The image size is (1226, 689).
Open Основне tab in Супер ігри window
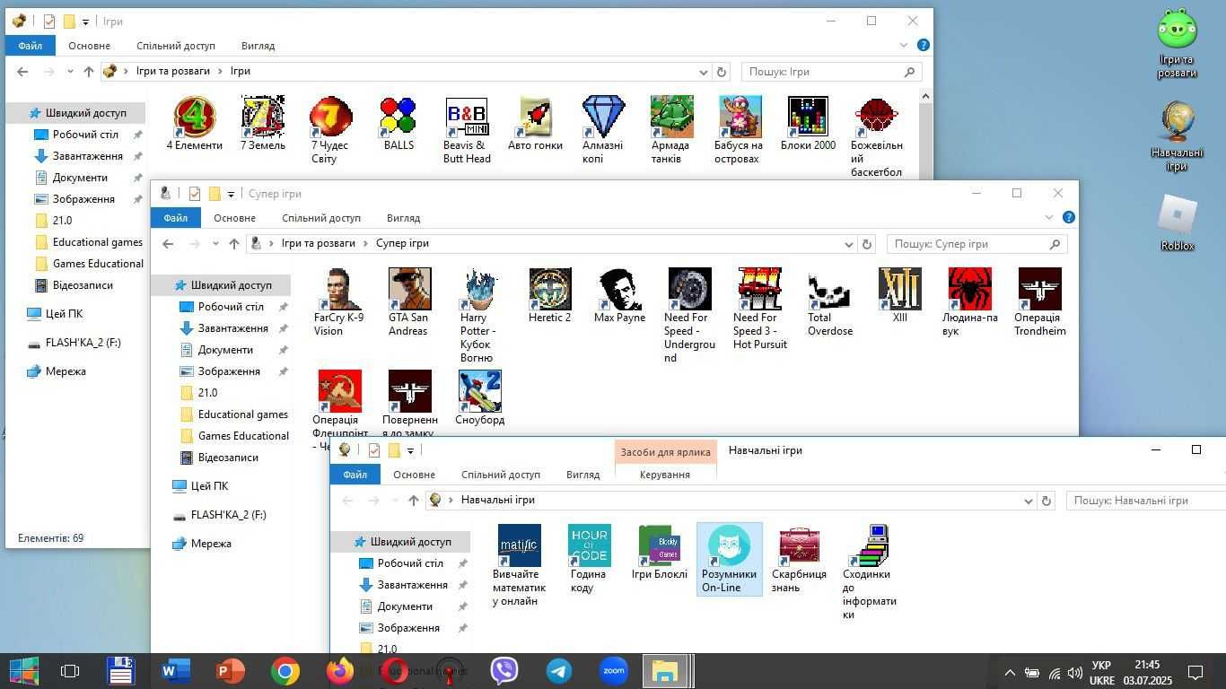(234, 218)
